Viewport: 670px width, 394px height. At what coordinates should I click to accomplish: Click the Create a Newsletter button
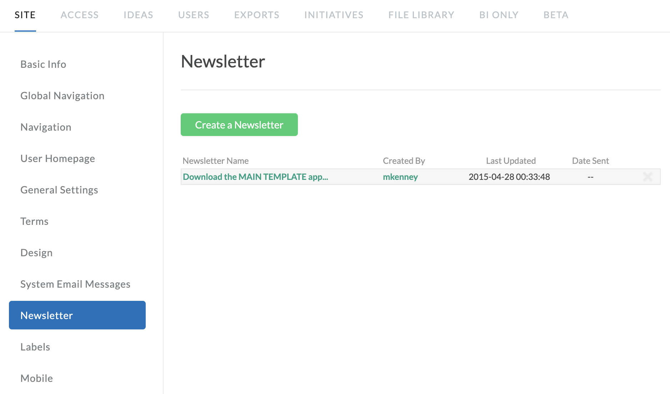point(239,125)
